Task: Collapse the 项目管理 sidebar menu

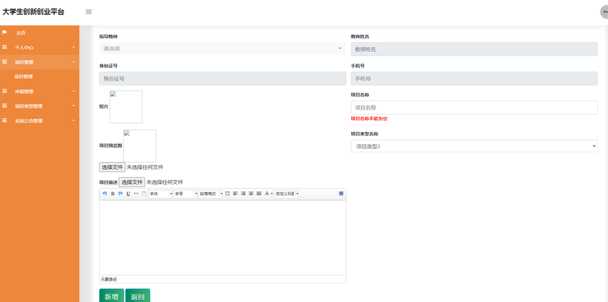Action: 40,62
